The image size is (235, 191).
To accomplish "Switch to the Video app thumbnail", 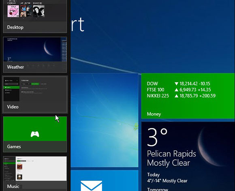I will (35, 95).
